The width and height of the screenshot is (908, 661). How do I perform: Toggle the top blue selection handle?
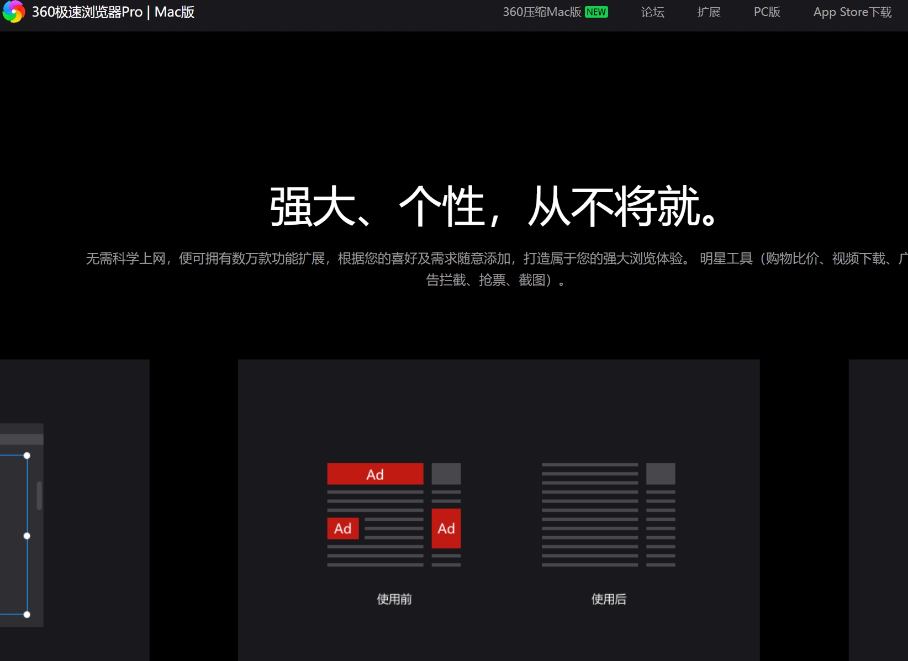pyautogui.click(x=27, y=456)
